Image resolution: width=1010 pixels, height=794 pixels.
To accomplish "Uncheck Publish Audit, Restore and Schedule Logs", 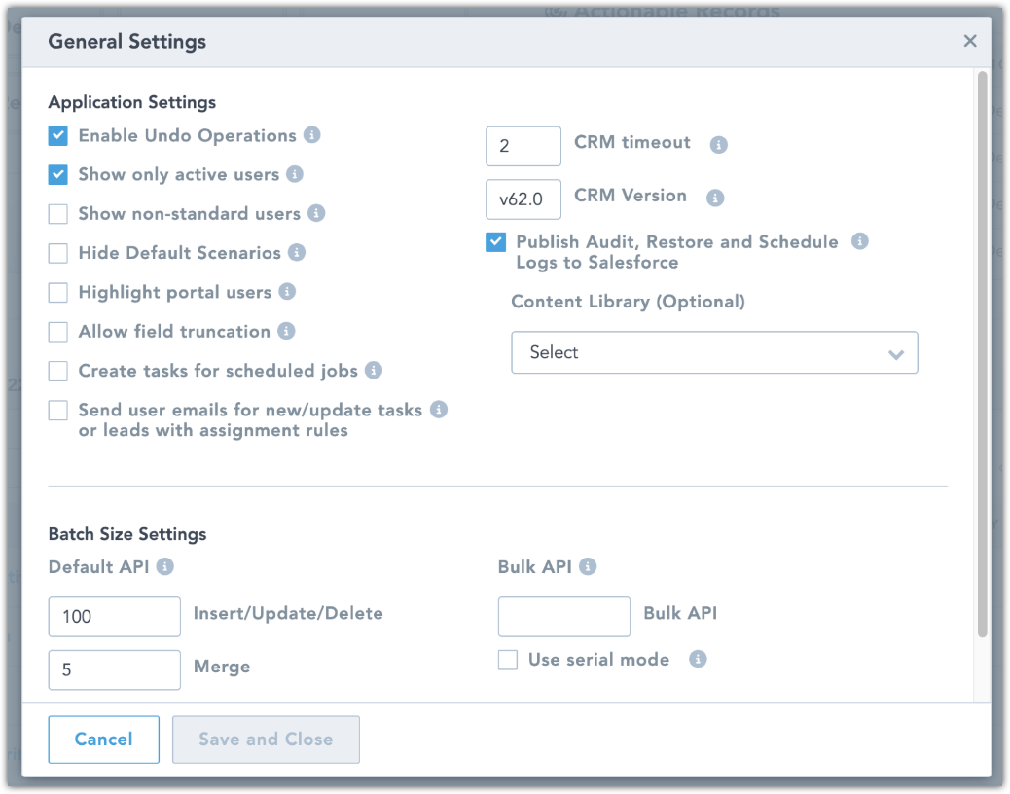I will point(496,242).
